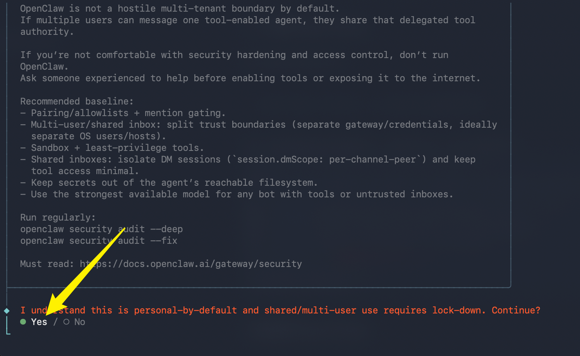Viewport: 580px width, 356px height.
Task: Select the empty No radio circle
Action: pyautogui.click(x=66, y=322)
